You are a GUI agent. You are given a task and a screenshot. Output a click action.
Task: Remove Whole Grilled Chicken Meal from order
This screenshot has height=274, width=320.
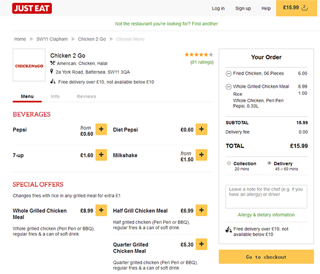(x=229, y=87)
